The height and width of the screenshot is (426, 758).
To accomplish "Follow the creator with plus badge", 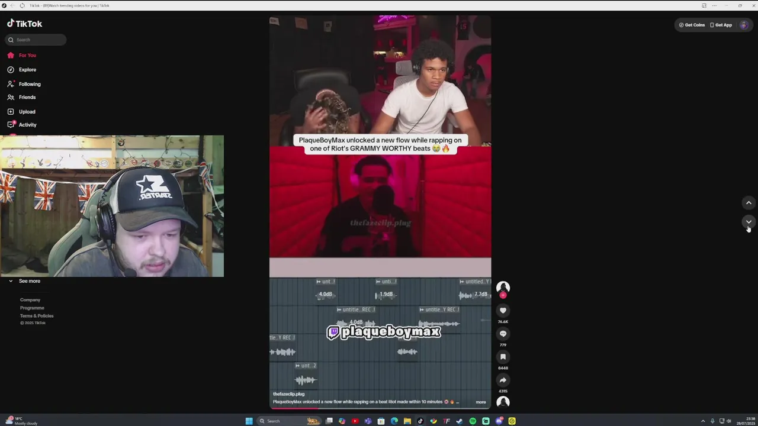I will [x=503, y=295].
